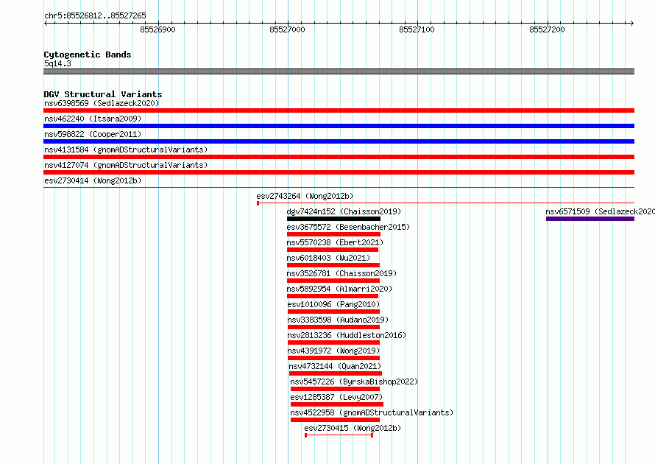Click the nsv598822 (Cooper2011) label

(x=93, y=134)
